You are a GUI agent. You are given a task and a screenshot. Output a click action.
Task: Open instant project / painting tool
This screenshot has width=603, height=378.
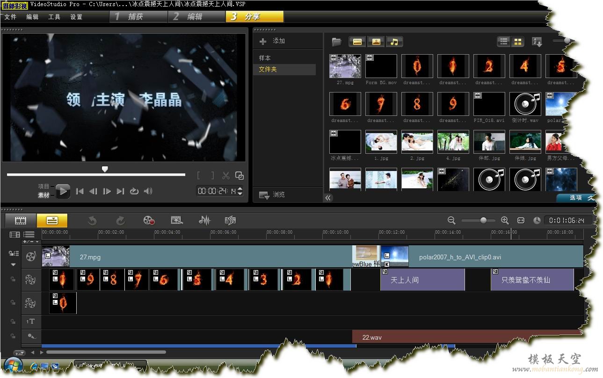pos(177,221)
